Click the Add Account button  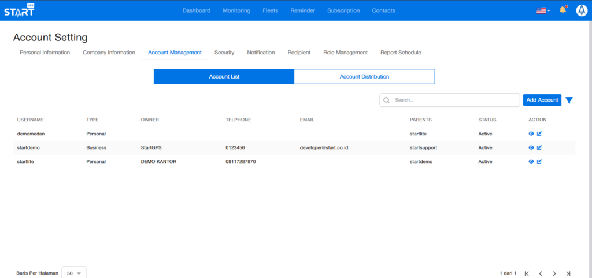pyautogui.click(x=542, y=100)
